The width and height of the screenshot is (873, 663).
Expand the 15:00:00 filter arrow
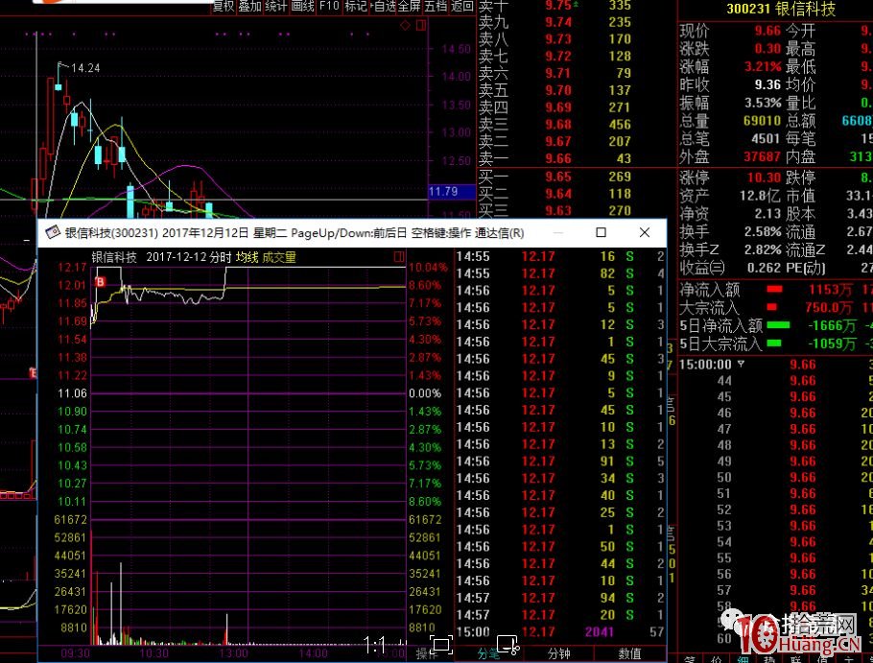click(741, 364)
